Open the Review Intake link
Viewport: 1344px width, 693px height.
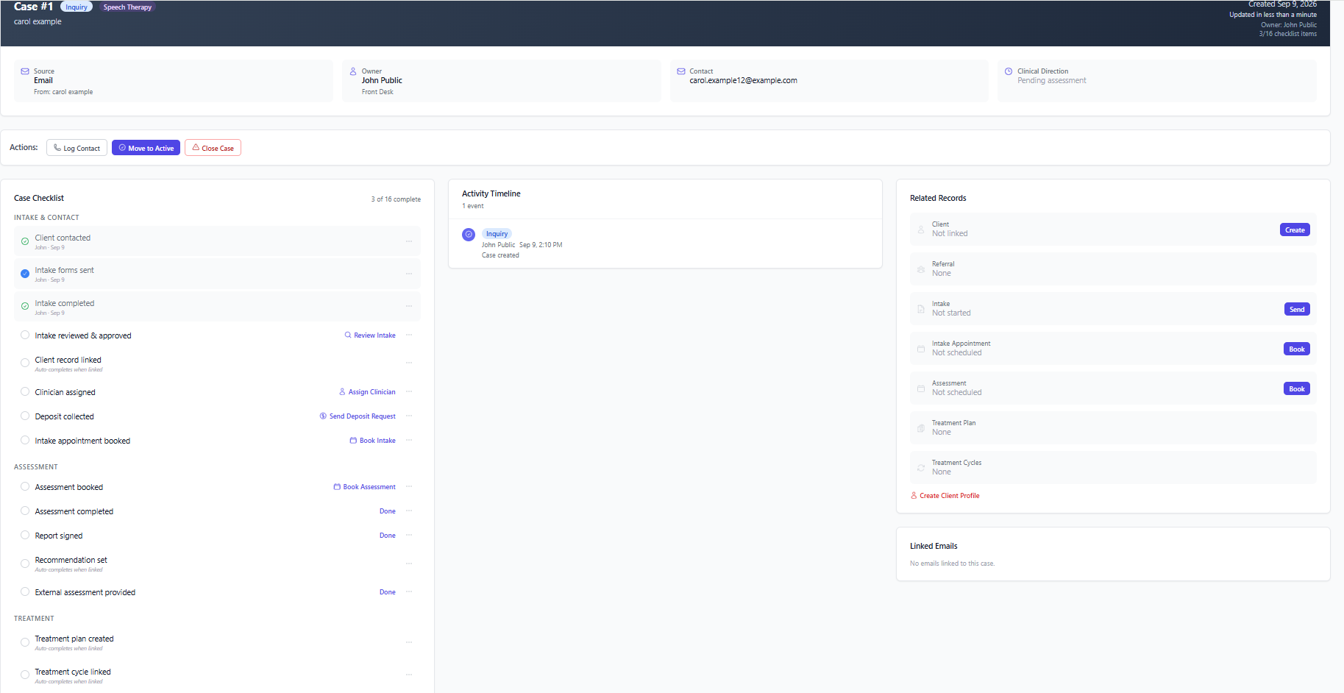click(x=370, y=335)
